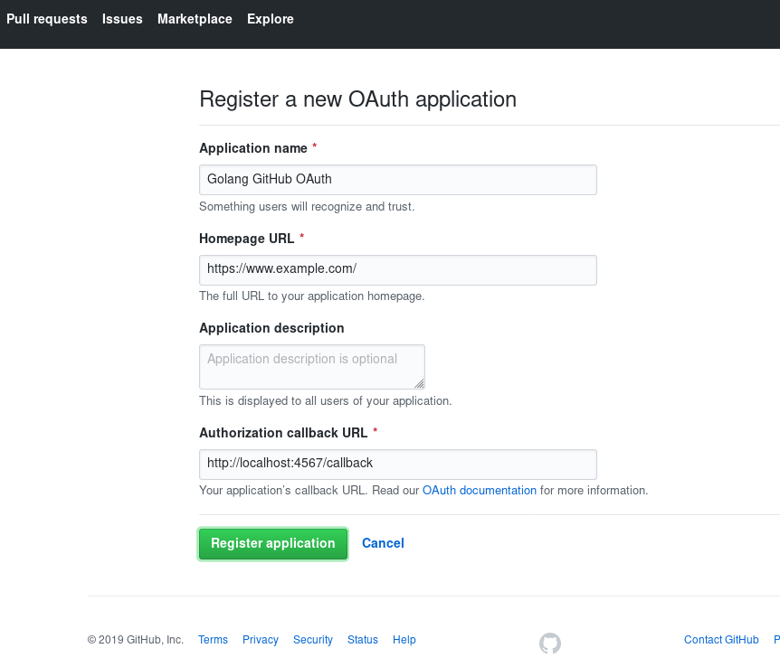Focus the Authorization callback URL field
The image size is (780, 667).
(x=398, y=465)
